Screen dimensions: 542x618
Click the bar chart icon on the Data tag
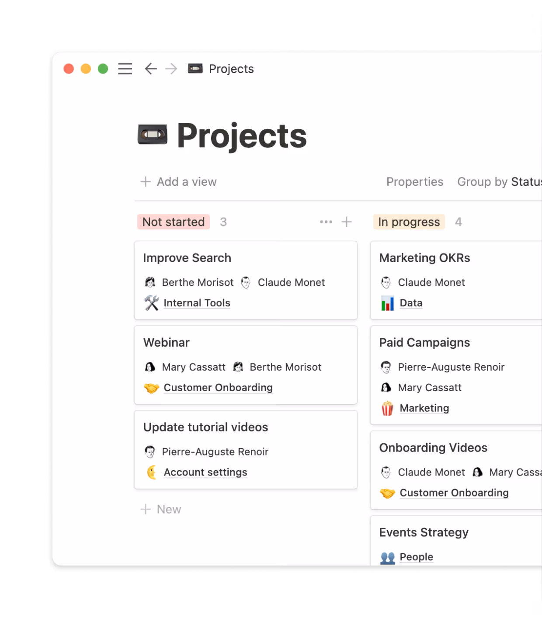point(388,302)
